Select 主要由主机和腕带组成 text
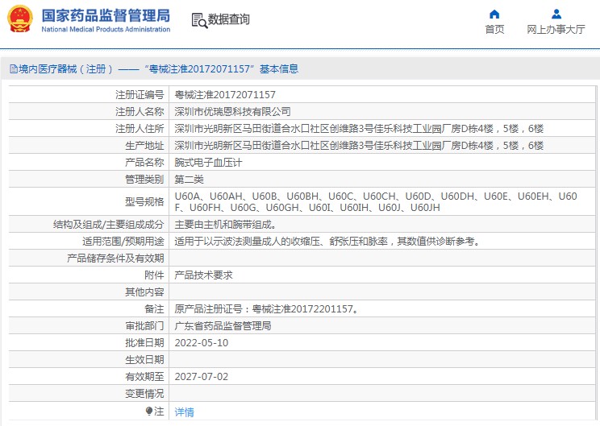Viewport: 600px width, 426px height. (226, 224)
